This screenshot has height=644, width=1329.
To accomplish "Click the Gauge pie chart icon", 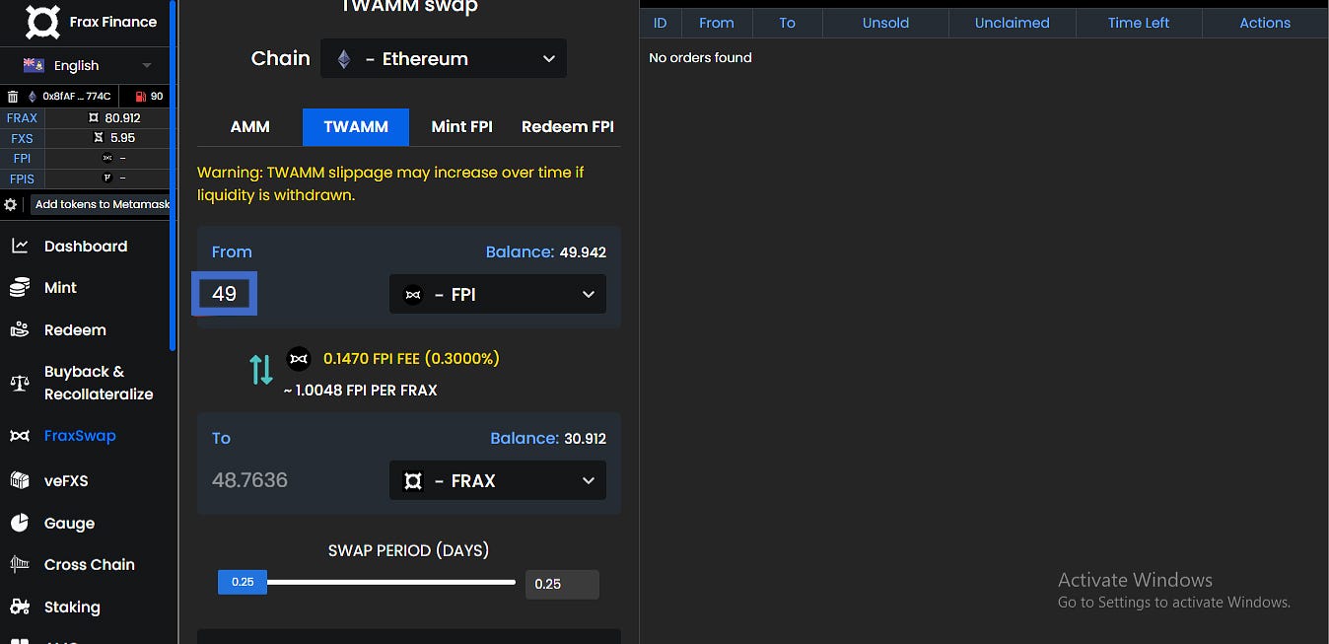I will (20, 523).
